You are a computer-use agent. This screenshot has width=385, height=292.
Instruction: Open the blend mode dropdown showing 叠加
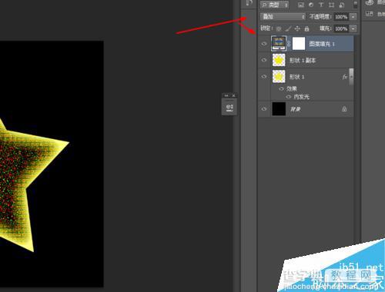tap(283, 17)
